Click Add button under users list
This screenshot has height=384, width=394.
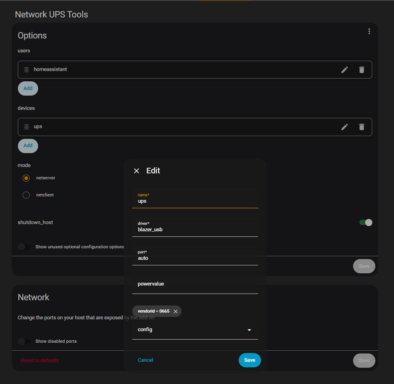[28, 88]
